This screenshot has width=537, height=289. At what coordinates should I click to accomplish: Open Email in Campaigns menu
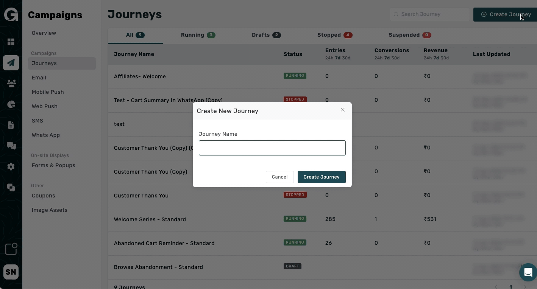pyautogui.click(x=39, y=78)
